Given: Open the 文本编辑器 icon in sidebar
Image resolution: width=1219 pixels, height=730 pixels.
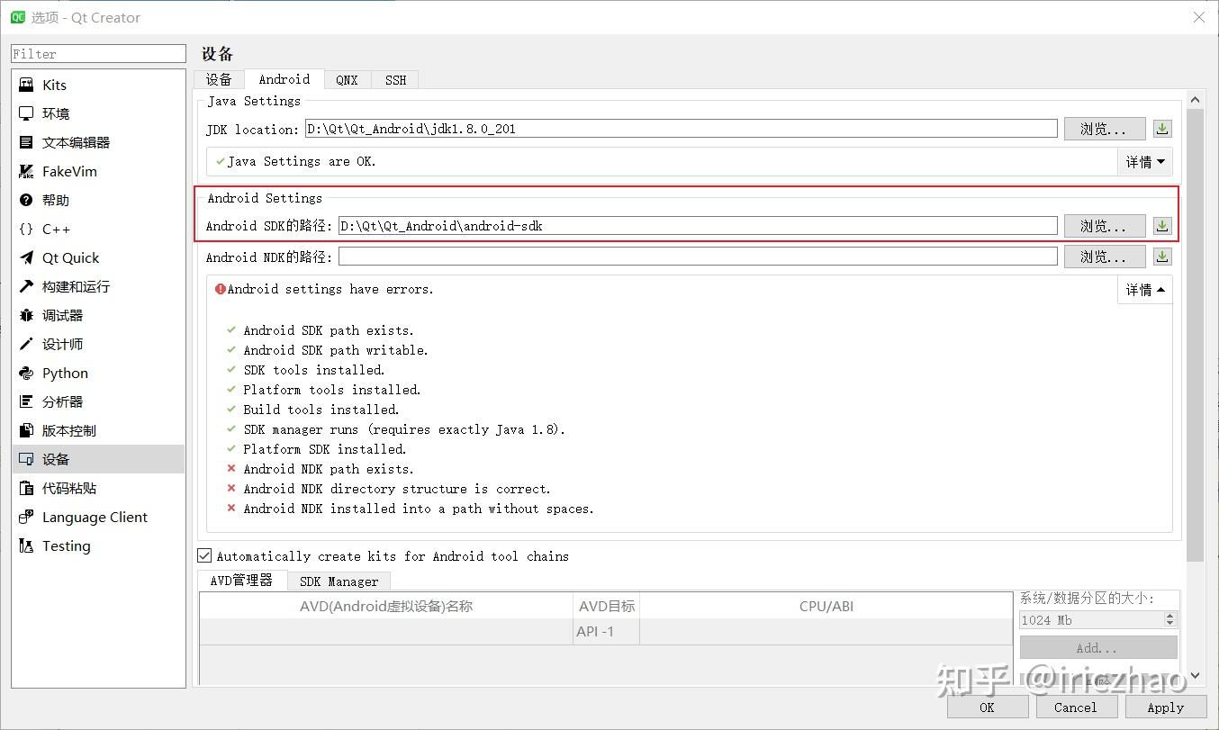Looking at the screenshot, I should pyautogui.click(x=26, y=142).
